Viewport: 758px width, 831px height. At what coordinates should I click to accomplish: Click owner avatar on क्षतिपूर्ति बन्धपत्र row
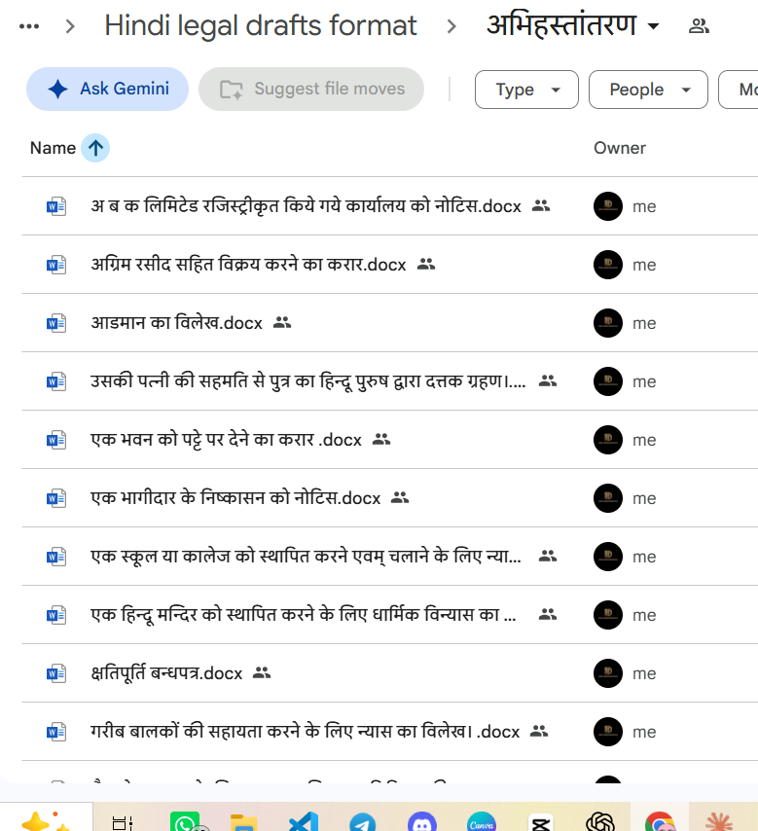607,673
